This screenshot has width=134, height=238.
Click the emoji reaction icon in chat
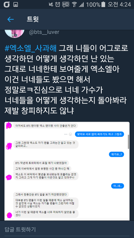tap(70, 134)
